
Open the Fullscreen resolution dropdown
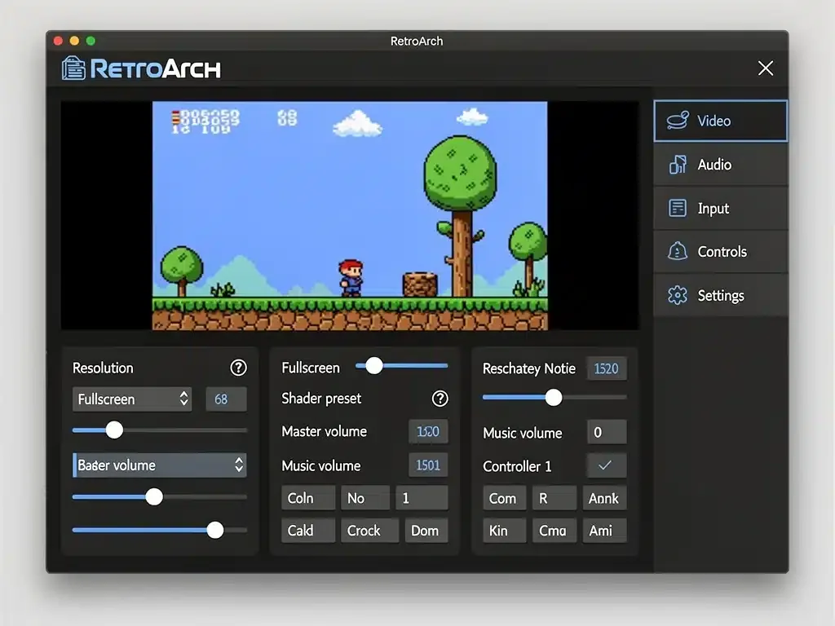click(x=132, y=399)
